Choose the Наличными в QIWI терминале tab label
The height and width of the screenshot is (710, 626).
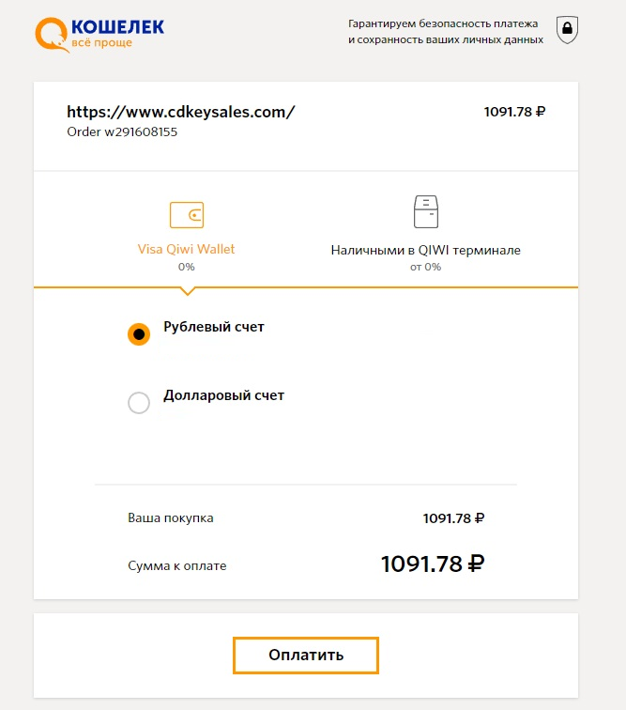(425, 251)
